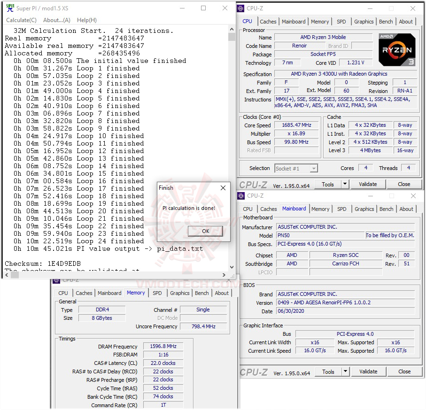This screenshot has width=426, height=410.
Task: Click the CAS# Latency value 22.0 clocks
Action: (x=163, y=363)
